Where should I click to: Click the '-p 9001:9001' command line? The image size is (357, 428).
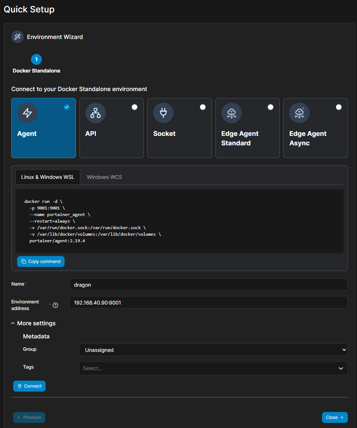tap(47, 208)
